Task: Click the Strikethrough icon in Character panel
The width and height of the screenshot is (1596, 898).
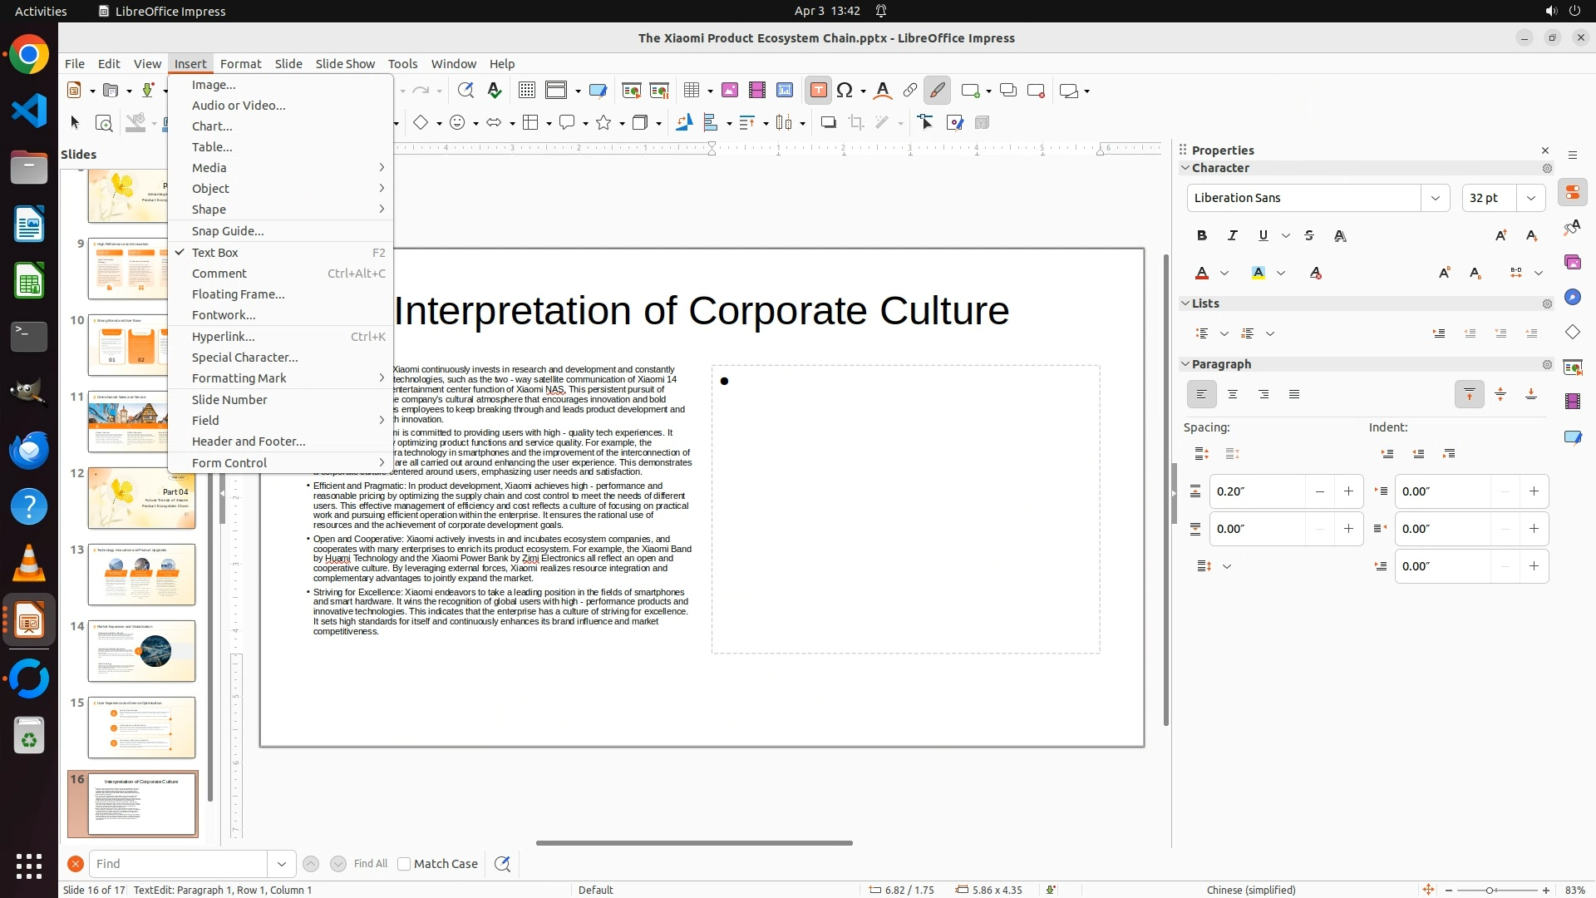Action: pyautogui.click(x=1309, y=235)
